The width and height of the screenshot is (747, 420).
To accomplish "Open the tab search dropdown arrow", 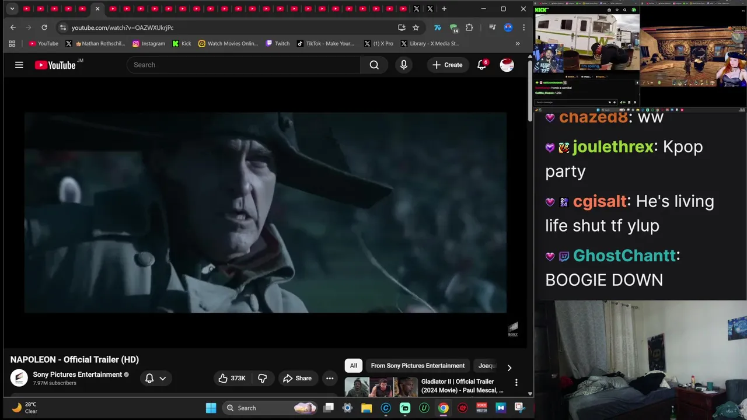I will click(x=12, y=9).
